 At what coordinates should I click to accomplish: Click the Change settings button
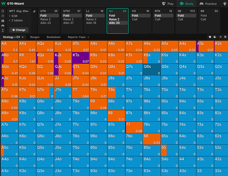pyautogui.click(x=19, y=30)
